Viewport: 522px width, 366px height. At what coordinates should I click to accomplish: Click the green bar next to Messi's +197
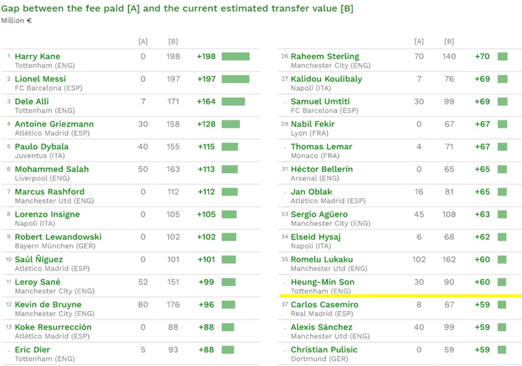coord(236,79)
